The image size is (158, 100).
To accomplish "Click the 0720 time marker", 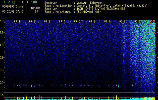I will coord(152,21).
